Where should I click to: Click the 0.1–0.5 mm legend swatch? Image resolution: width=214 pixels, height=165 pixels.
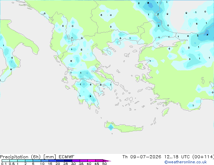(x=6, y=161)
